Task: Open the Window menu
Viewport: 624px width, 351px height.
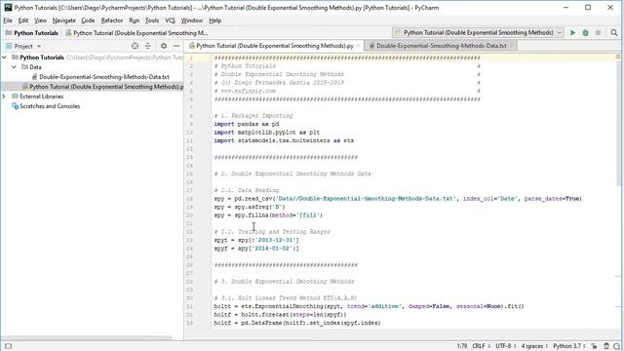Action: tap(192, 20)
